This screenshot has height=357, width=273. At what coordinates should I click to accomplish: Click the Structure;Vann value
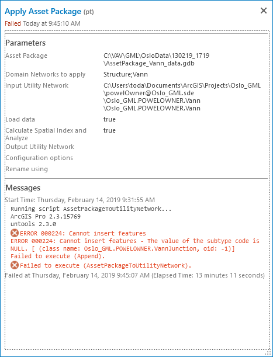pos(126,74)
